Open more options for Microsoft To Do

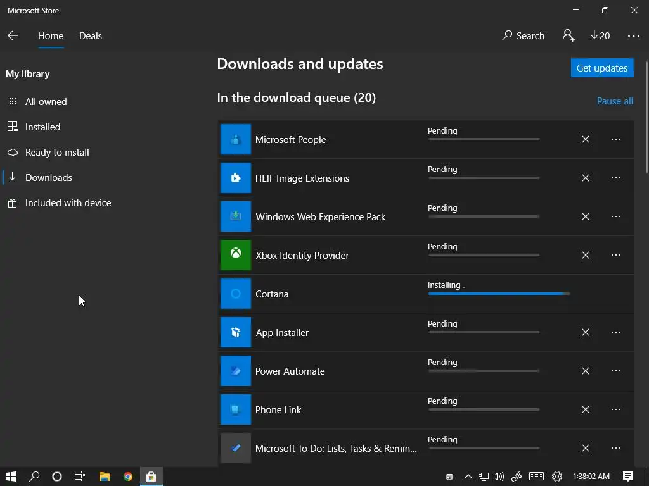(x=616, y=448)
